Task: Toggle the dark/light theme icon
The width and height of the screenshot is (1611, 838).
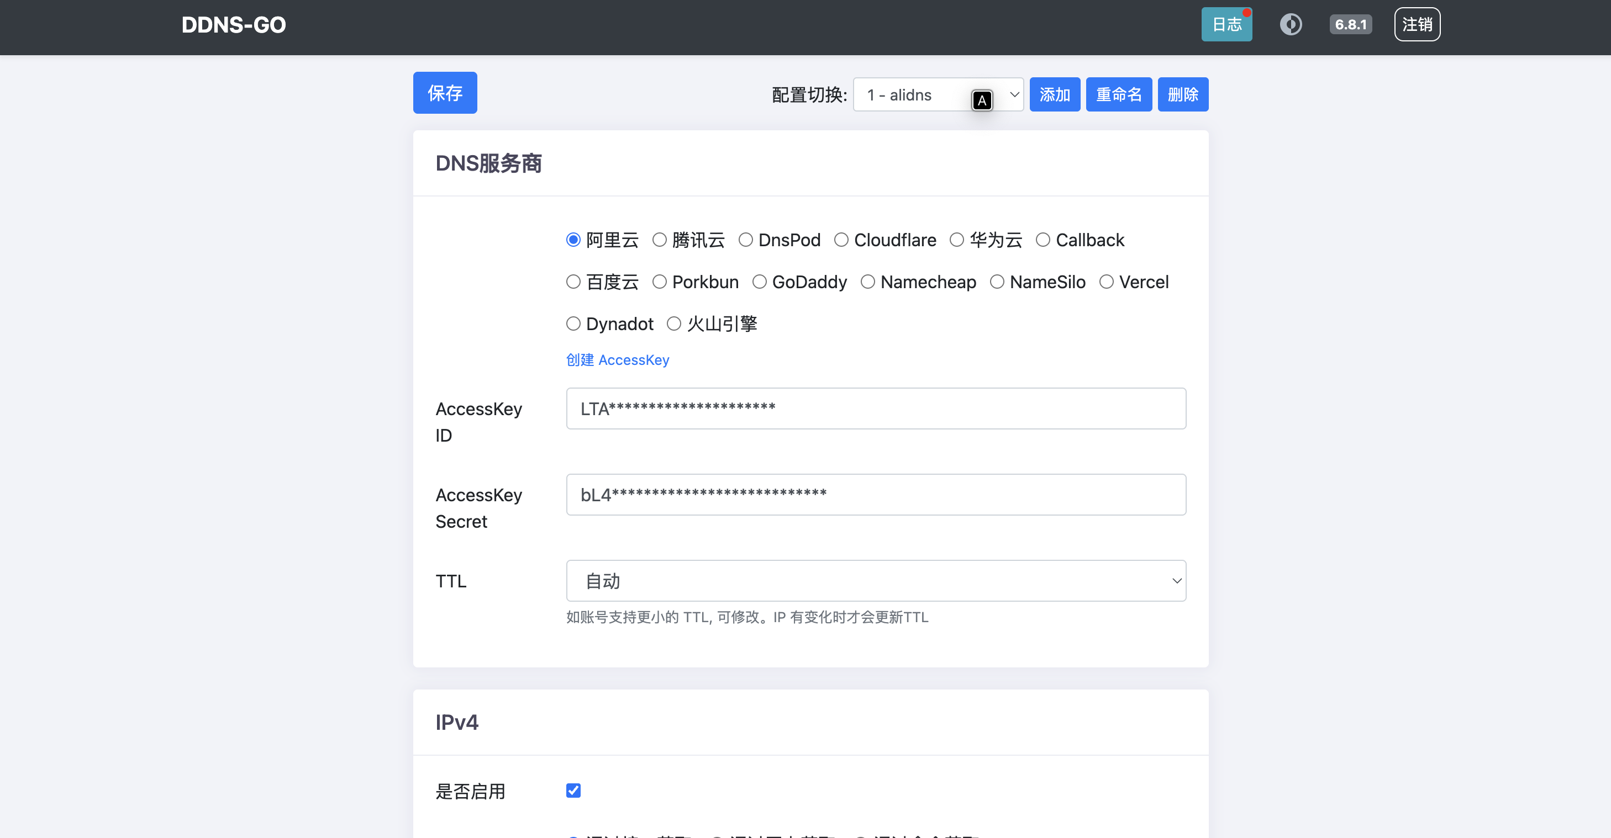Action: pos(1290,24)
